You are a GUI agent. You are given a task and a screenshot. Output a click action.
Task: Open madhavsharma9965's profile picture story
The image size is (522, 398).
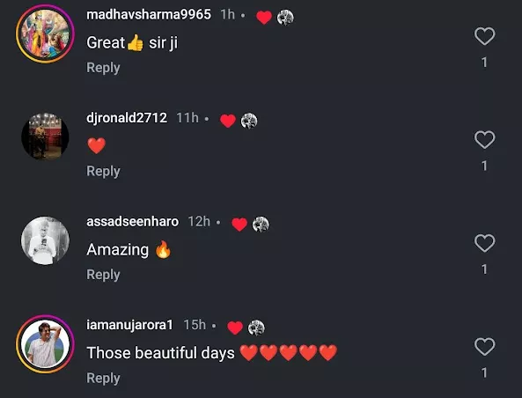click(45, 33)
